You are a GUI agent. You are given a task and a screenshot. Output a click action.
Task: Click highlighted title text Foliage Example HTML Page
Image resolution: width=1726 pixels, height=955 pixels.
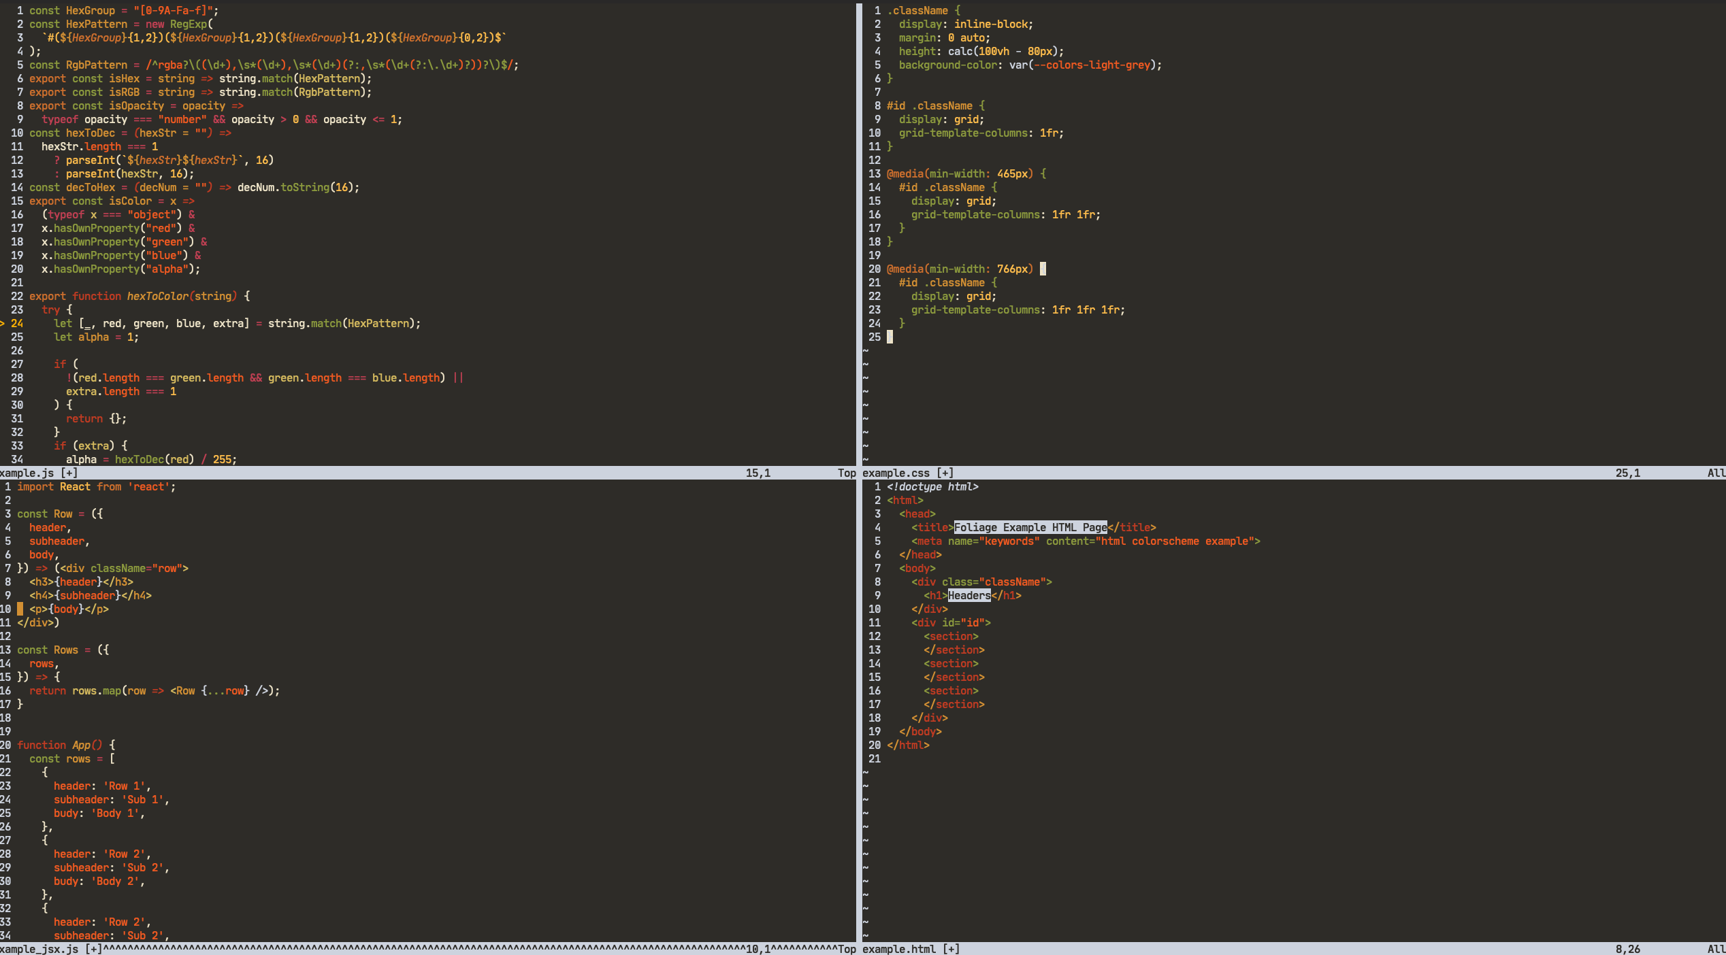tap(1030, 527)
